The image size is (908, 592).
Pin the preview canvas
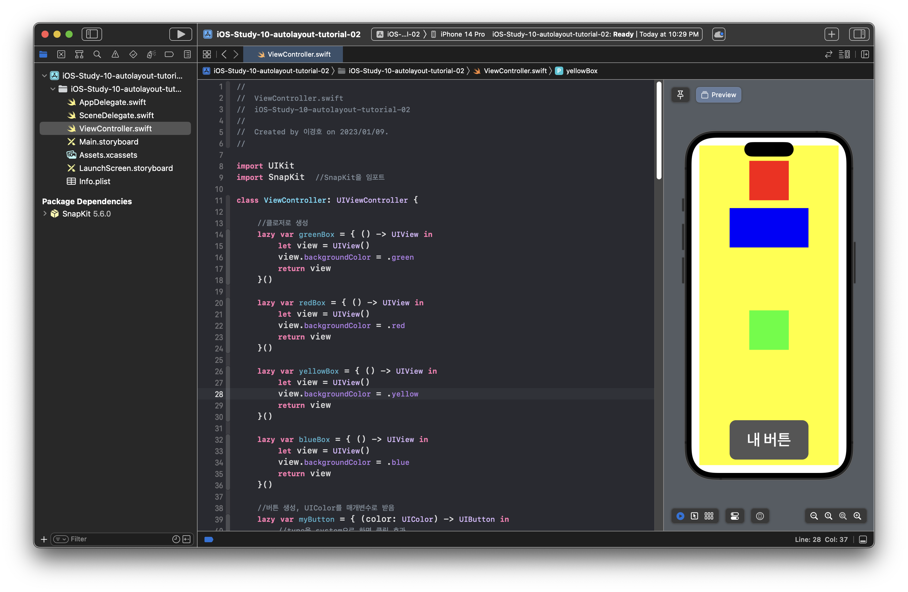(680, 95)
